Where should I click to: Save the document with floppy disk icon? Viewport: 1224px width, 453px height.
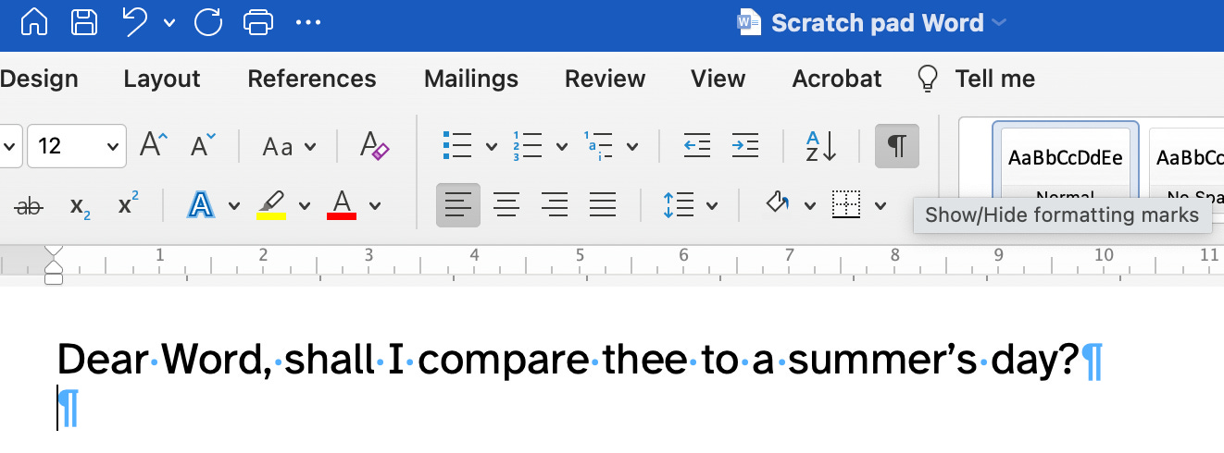click(84, 22)
